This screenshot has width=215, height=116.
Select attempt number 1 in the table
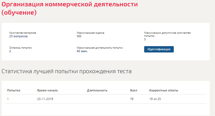pyautogui.click(x=8, y=99)
